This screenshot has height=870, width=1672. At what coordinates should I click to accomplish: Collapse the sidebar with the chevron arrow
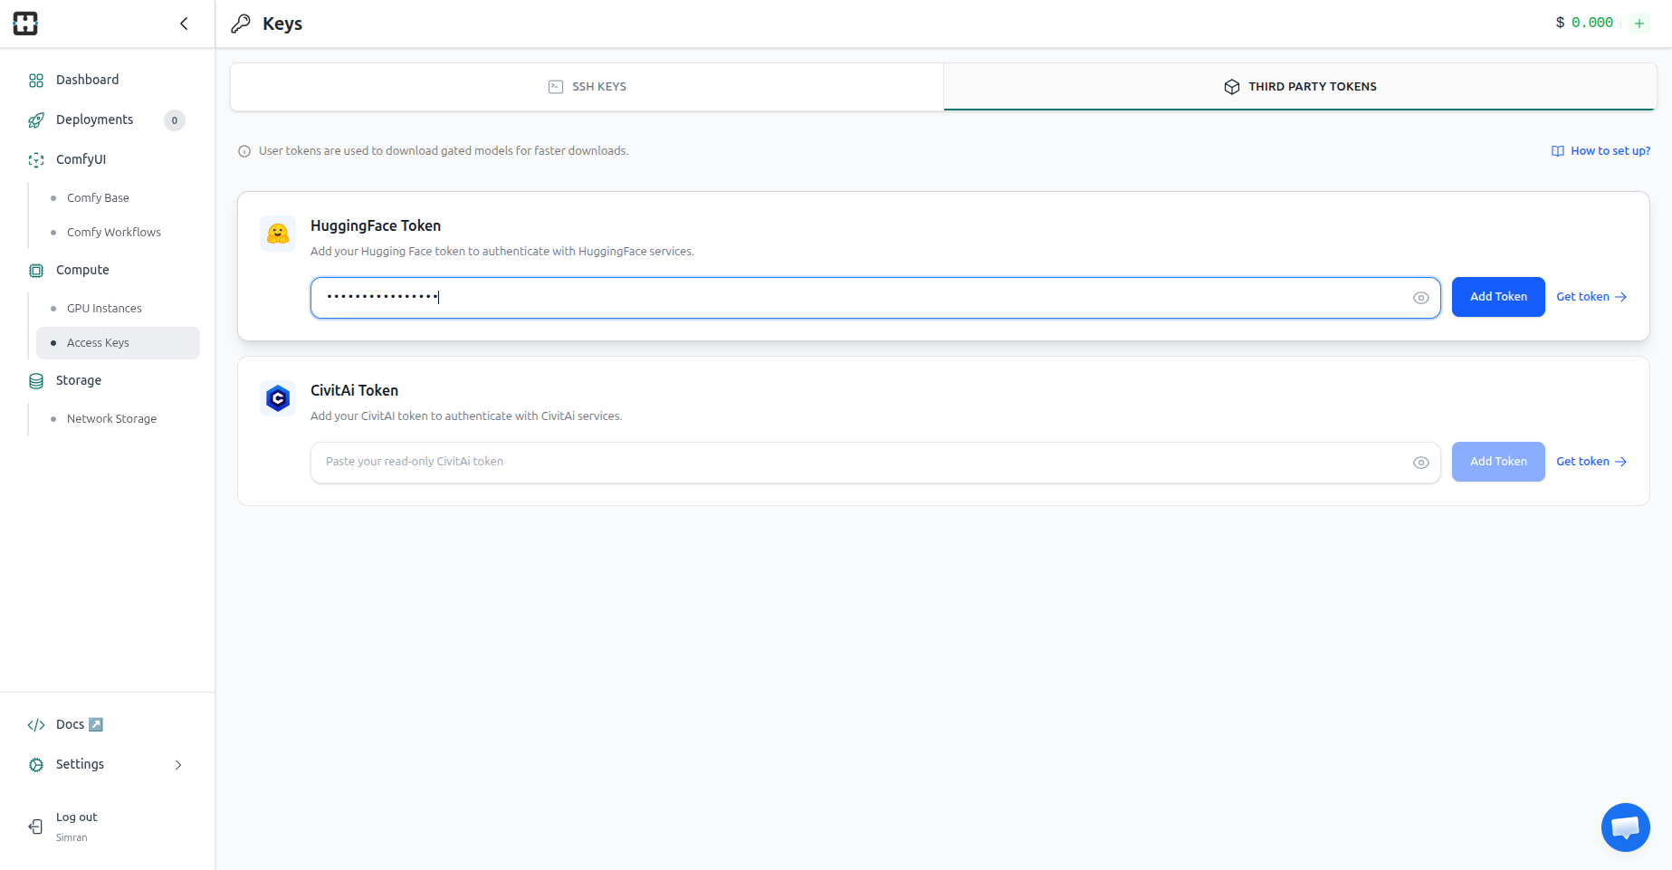point(184,24)
